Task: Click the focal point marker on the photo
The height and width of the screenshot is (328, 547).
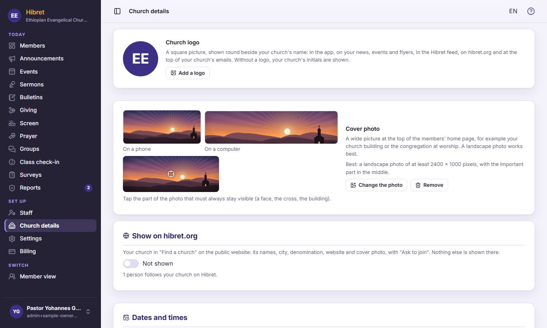Action: coord(171,174)
